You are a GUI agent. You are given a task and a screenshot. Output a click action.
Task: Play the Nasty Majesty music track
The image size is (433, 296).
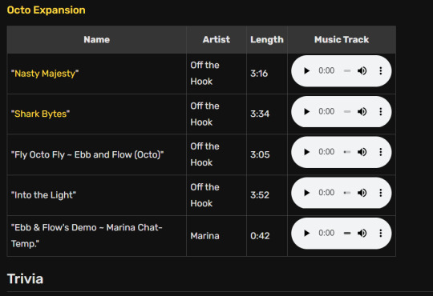[x=306, y=71]
